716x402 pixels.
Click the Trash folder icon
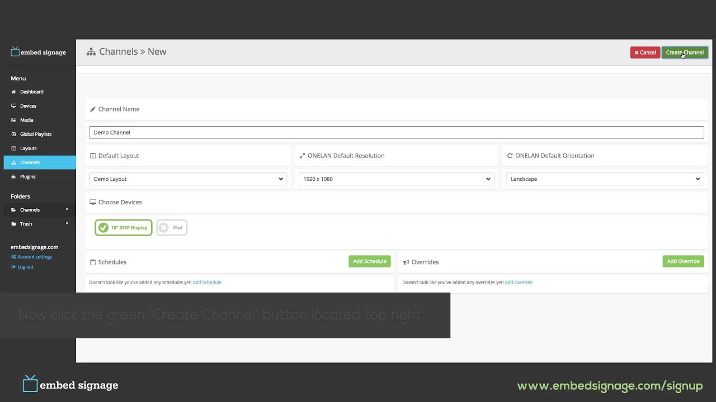click(x=14, y=224)
